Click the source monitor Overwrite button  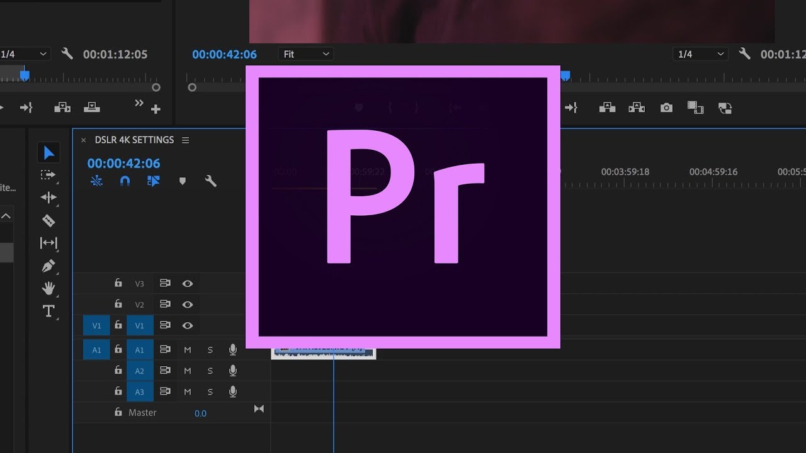coord(92,108)
